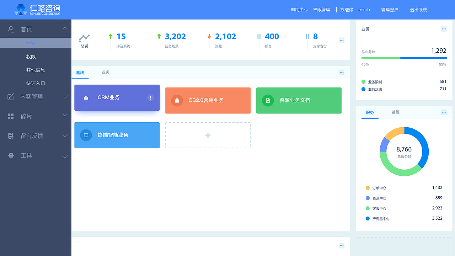Click the 内容管理 edit icon in sidebar

(11, 96)
